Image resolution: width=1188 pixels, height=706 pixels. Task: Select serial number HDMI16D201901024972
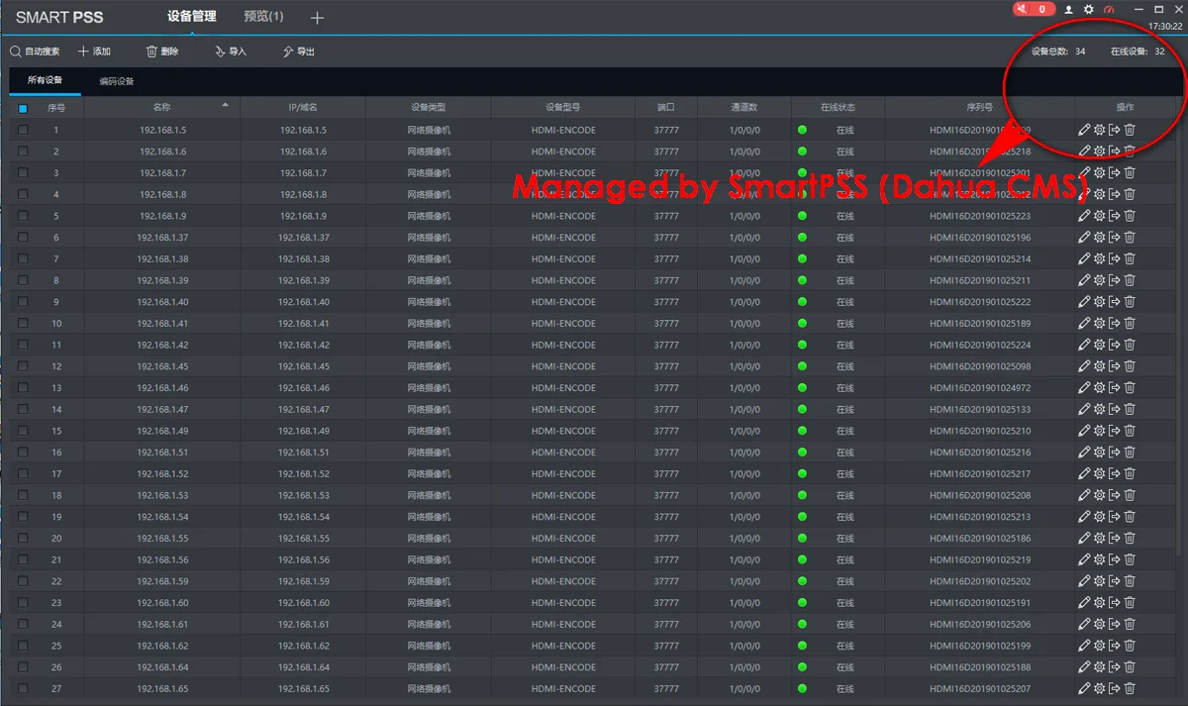click(979, 388)
